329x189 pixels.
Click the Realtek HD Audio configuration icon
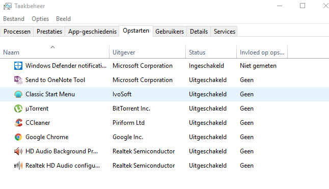(18, 166)
